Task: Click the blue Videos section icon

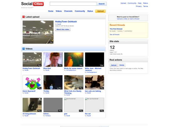Action: (x=23, y=49)
